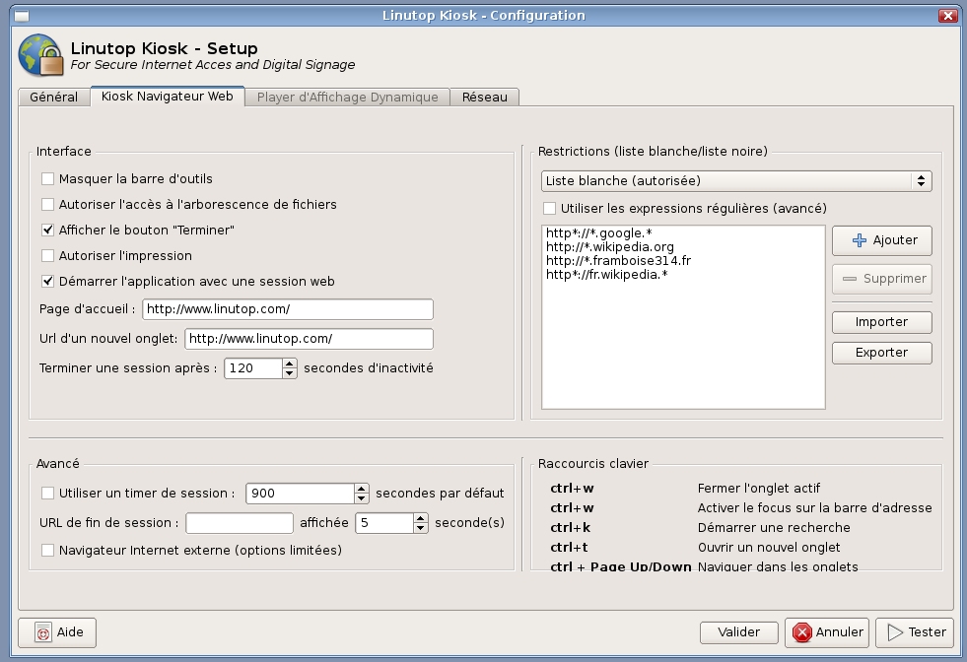Image resolution: width=967 pixels, height=662 pixels.
Task: Click the lifebuoy icon on the Aide button
Action: tap(43, 632)
